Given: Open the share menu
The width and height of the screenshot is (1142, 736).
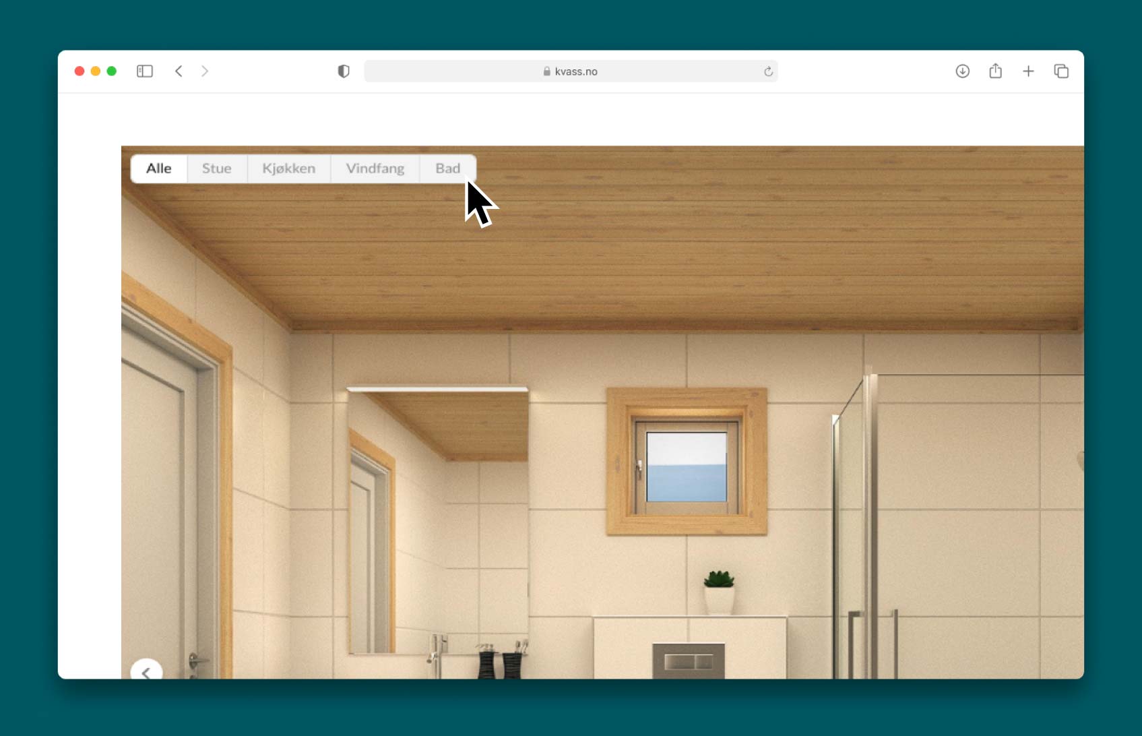Looking at the screenshot, I should [x=995, y=71].
